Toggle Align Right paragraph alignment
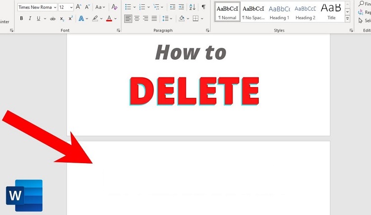 145,18
